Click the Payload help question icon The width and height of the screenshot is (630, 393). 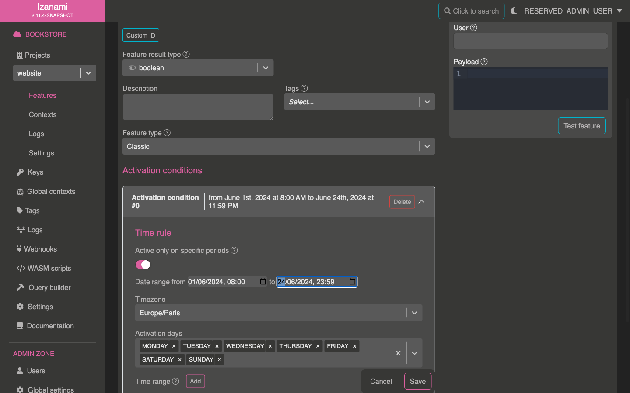pyautogui.click(x=484, y=62)
